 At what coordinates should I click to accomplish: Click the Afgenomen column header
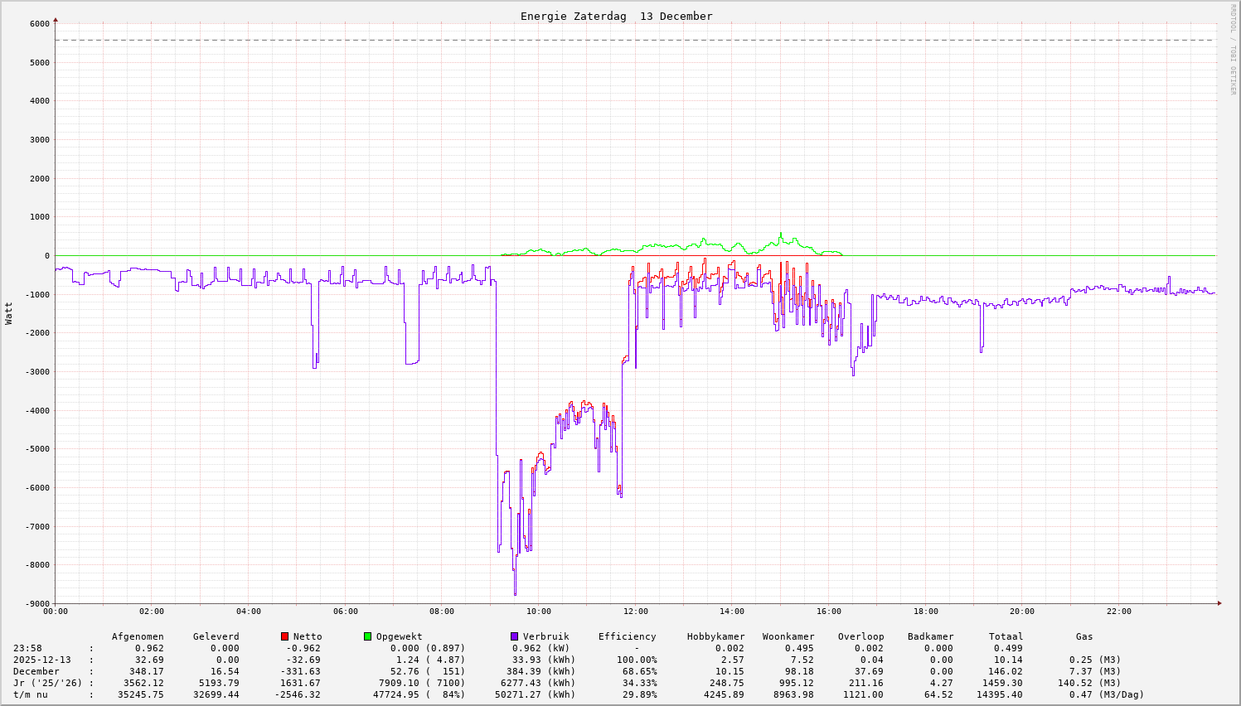(138, 636)
